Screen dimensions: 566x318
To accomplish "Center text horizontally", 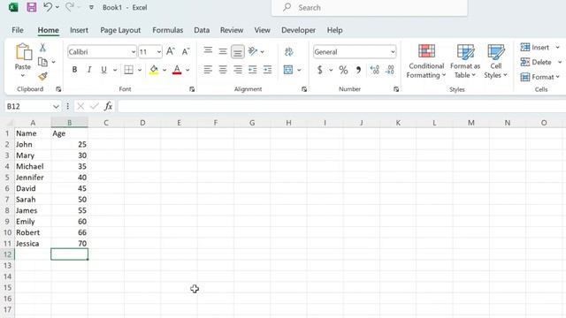I will (x=223, y=70).
